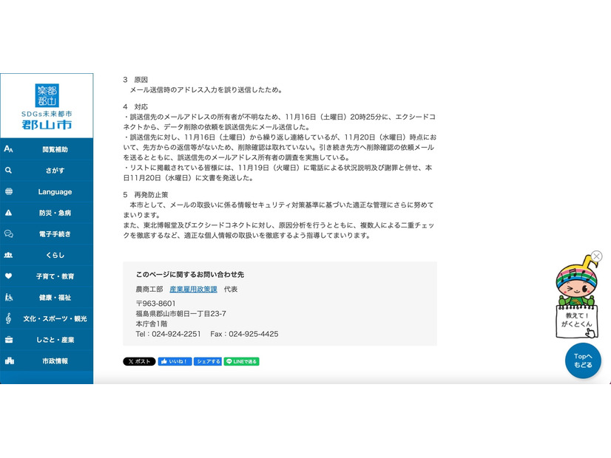Click the Topへもどる round button

pyautogui.click(x=583, y=361)
